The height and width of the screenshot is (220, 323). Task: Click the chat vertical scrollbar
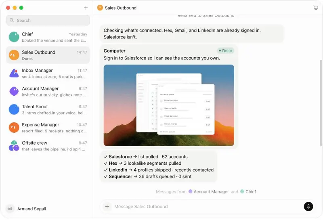321,103
